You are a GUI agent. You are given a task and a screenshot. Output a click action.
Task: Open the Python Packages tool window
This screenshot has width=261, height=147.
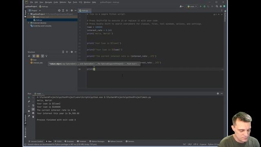pyautogui.click(x=97, y=141)
